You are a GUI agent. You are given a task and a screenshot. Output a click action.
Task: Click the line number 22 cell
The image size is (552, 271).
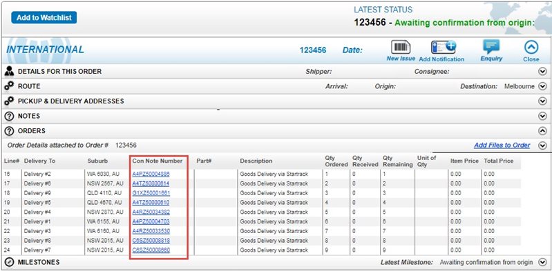click(x=8, y=231)
